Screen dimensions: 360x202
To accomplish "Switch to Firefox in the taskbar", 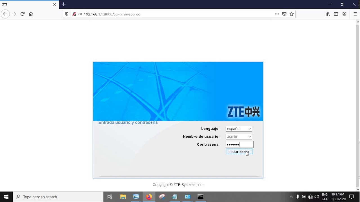I will click(149, 197).
